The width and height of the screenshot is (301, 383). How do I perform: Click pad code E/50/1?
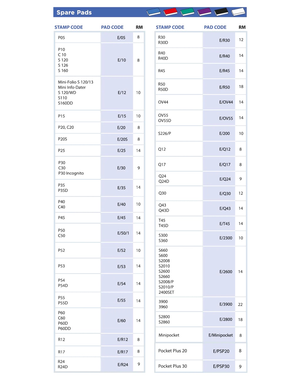123,233
